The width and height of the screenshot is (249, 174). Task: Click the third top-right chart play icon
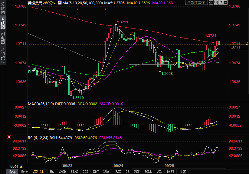(x=221, y=3)
